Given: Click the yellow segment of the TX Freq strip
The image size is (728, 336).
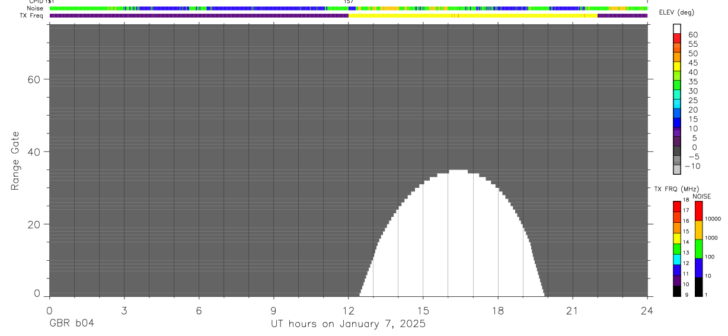Looking at the screenshot, I should [472, 15].
